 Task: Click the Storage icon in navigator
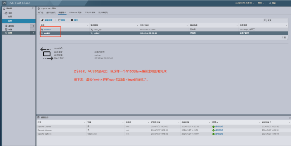pyautogui.click(x=6, y=30)
